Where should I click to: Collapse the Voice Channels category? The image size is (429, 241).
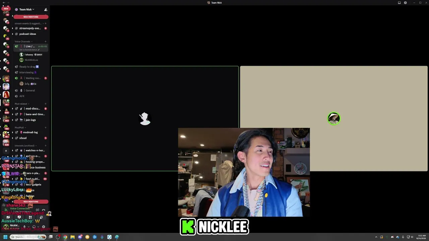click(x=23, y=42)
